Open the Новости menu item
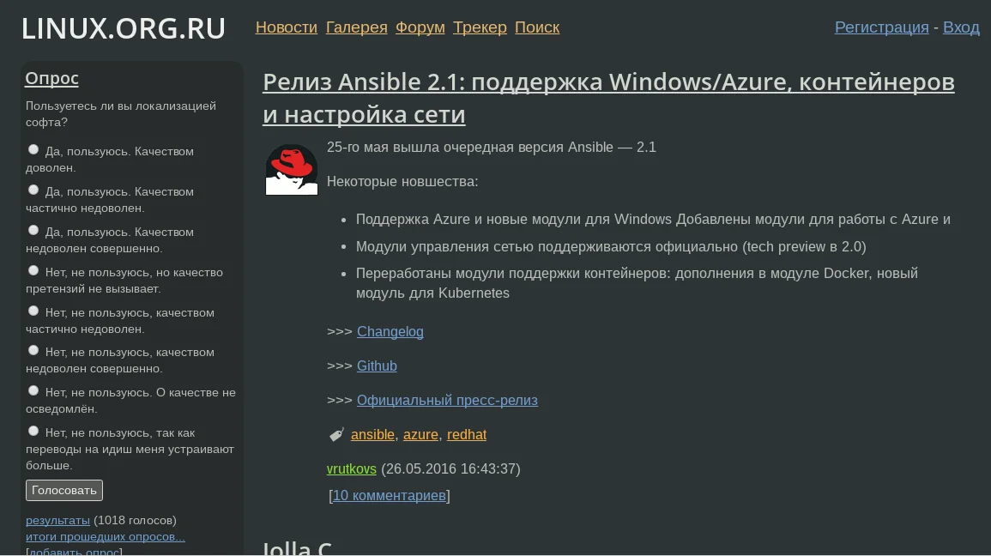The height and width of the screenshot is (556, 991). coord(287,27)
